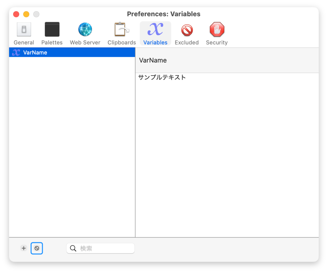Click the empty area below VarName in the list
The image size is (328, 273).
72,146
